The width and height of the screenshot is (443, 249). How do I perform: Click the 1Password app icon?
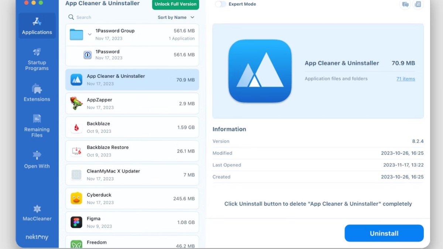(87, 55)
